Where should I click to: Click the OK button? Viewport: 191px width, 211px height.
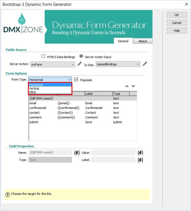(x=177, y=15)
